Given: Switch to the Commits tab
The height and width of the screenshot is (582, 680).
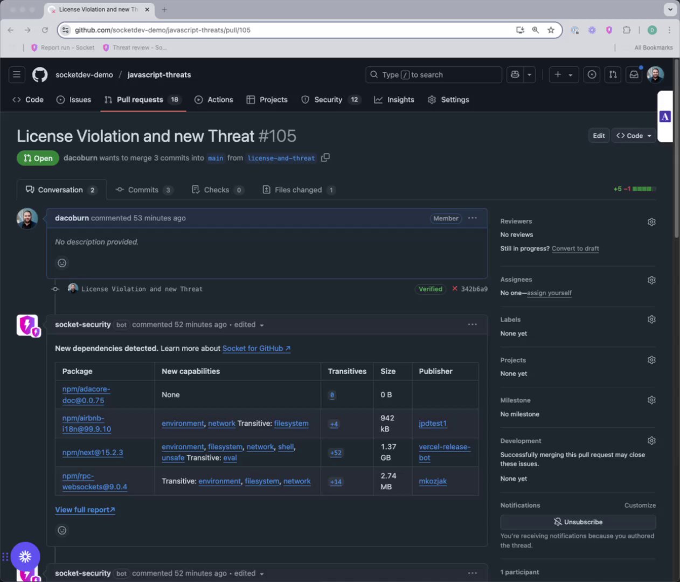Looking at the screenshot, I should (144, 190).
